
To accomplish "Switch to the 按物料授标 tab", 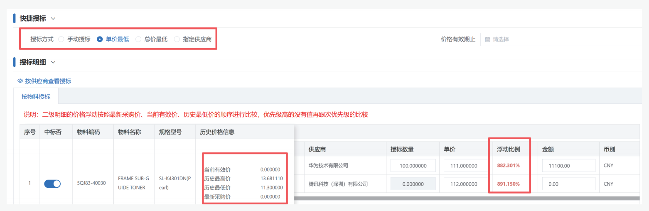I will [36, 96].
